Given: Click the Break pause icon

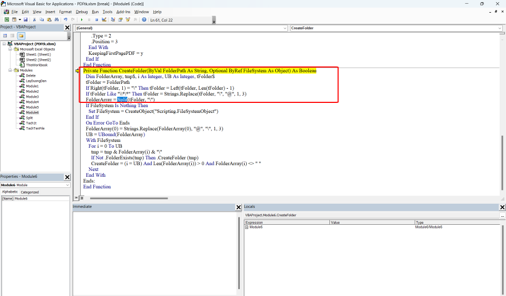Looking at the screenshot, I should pyautogui.click(x=89, y=20).
